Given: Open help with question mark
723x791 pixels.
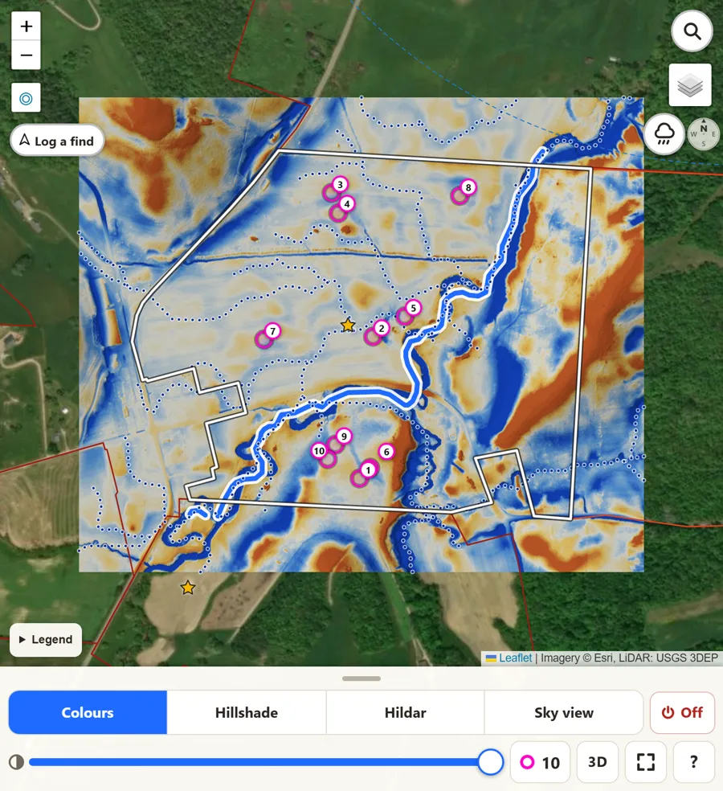Looking at the screenshot, I should pos(694,762).
